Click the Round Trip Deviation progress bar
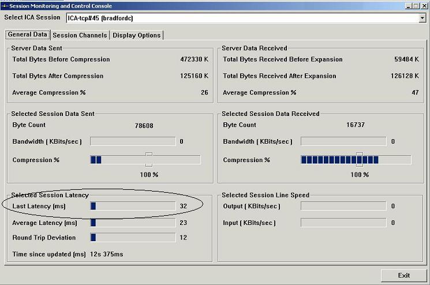This screenshot has width=430, height=285. [x=133, y=237]
